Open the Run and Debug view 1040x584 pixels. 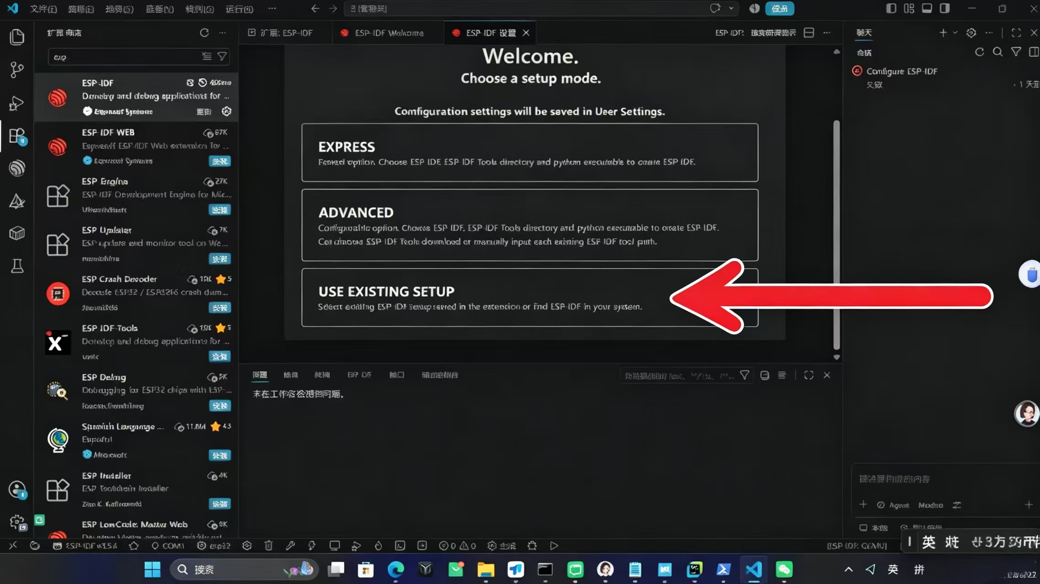pos(17,103)
